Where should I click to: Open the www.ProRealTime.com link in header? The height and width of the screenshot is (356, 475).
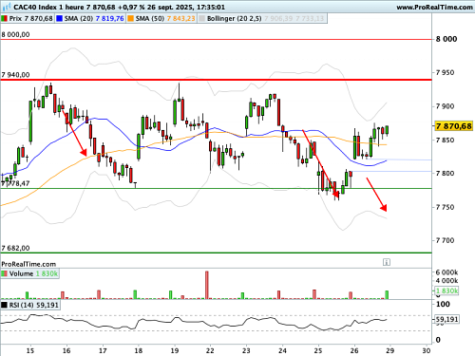pyautogui.click(x=434, y=7)
